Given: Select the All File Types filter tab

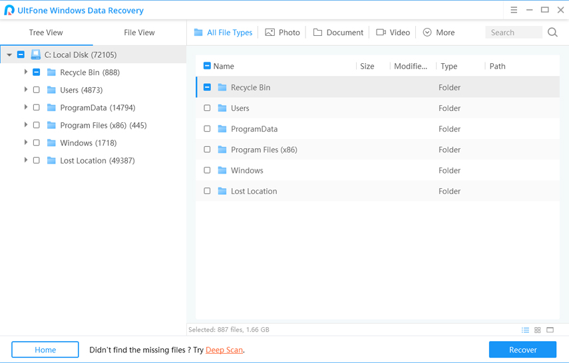Looking at the screenshot, I should tap(223, 33).
